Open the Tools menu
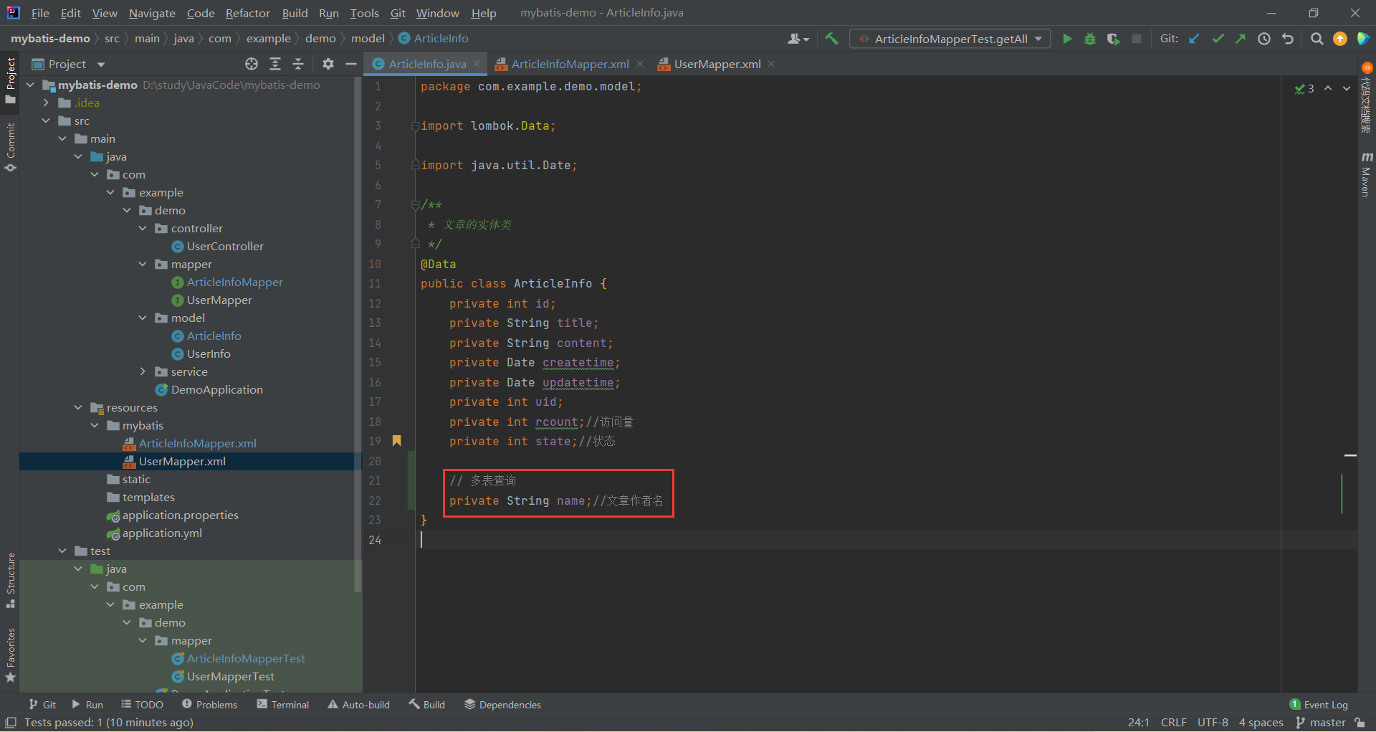Screen dimensions: 1376x732 pyautogui.click(x=364, y=13)
